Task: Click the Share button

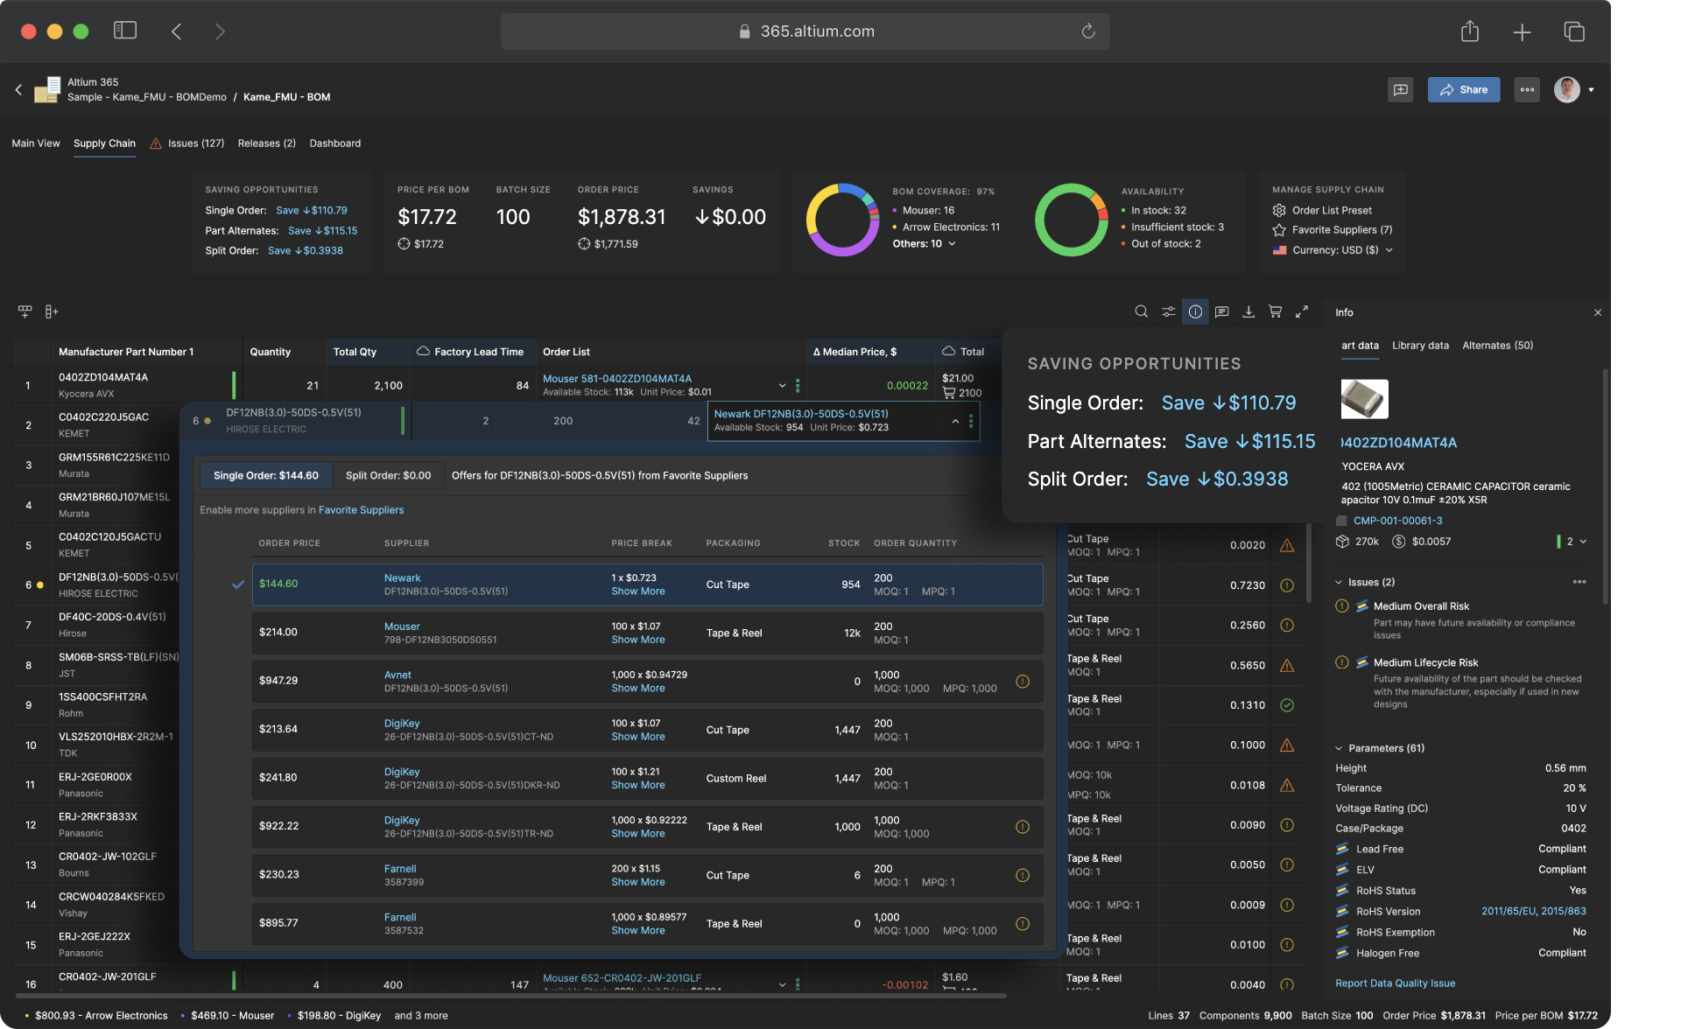Action: 1463,89
